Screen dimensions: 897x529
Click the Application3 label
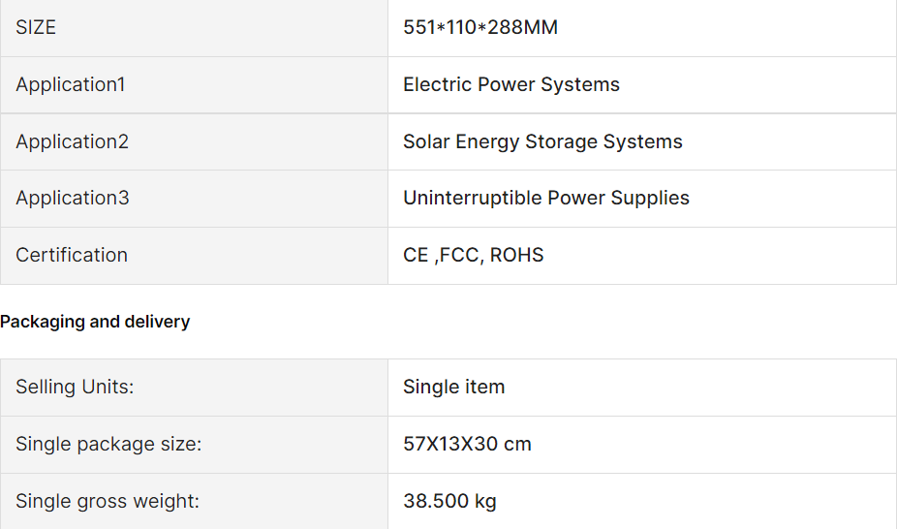click(x=72, y=198)
